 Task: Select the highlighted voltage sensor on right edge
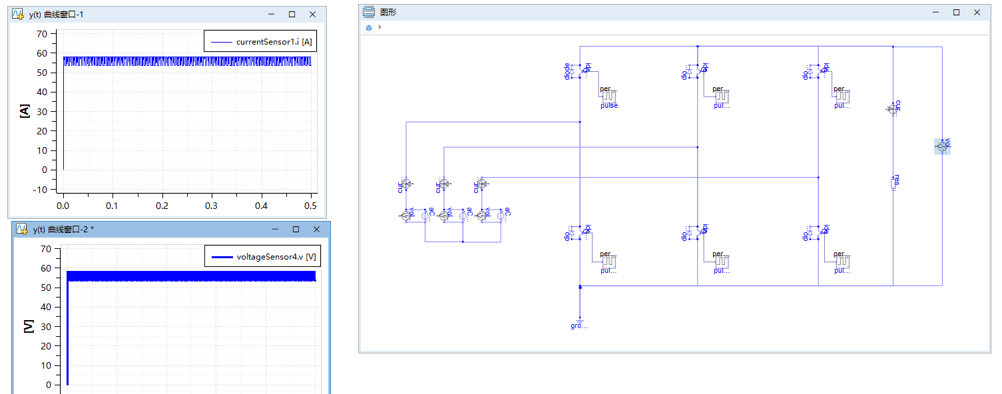[x=942, y=146]
